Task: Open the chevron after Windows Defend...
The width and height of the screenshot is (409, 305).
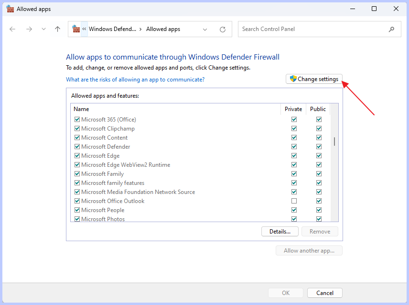Action: [140, 29]
